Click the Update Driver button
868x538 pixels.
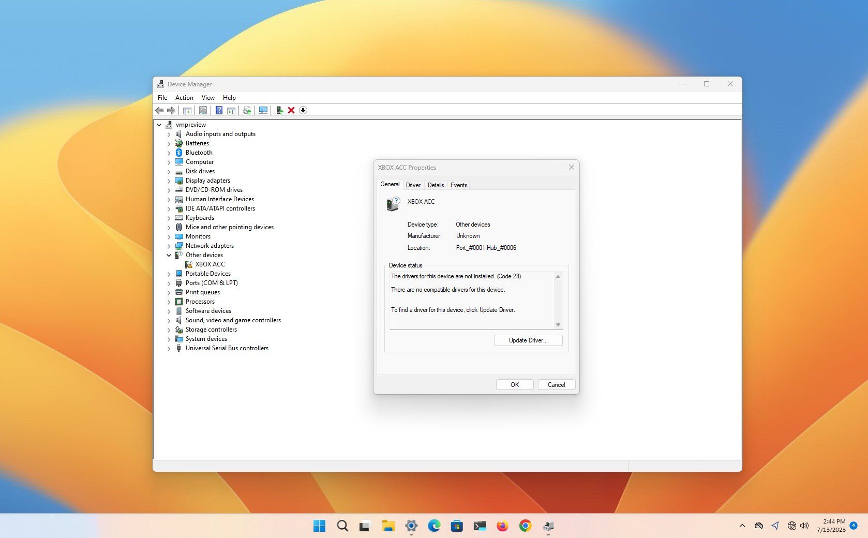tap(528, 340)
